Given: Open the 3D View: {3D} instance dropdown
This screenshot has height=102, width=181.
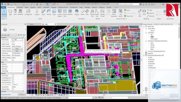Looking at the screenshot, I should 16,35.
